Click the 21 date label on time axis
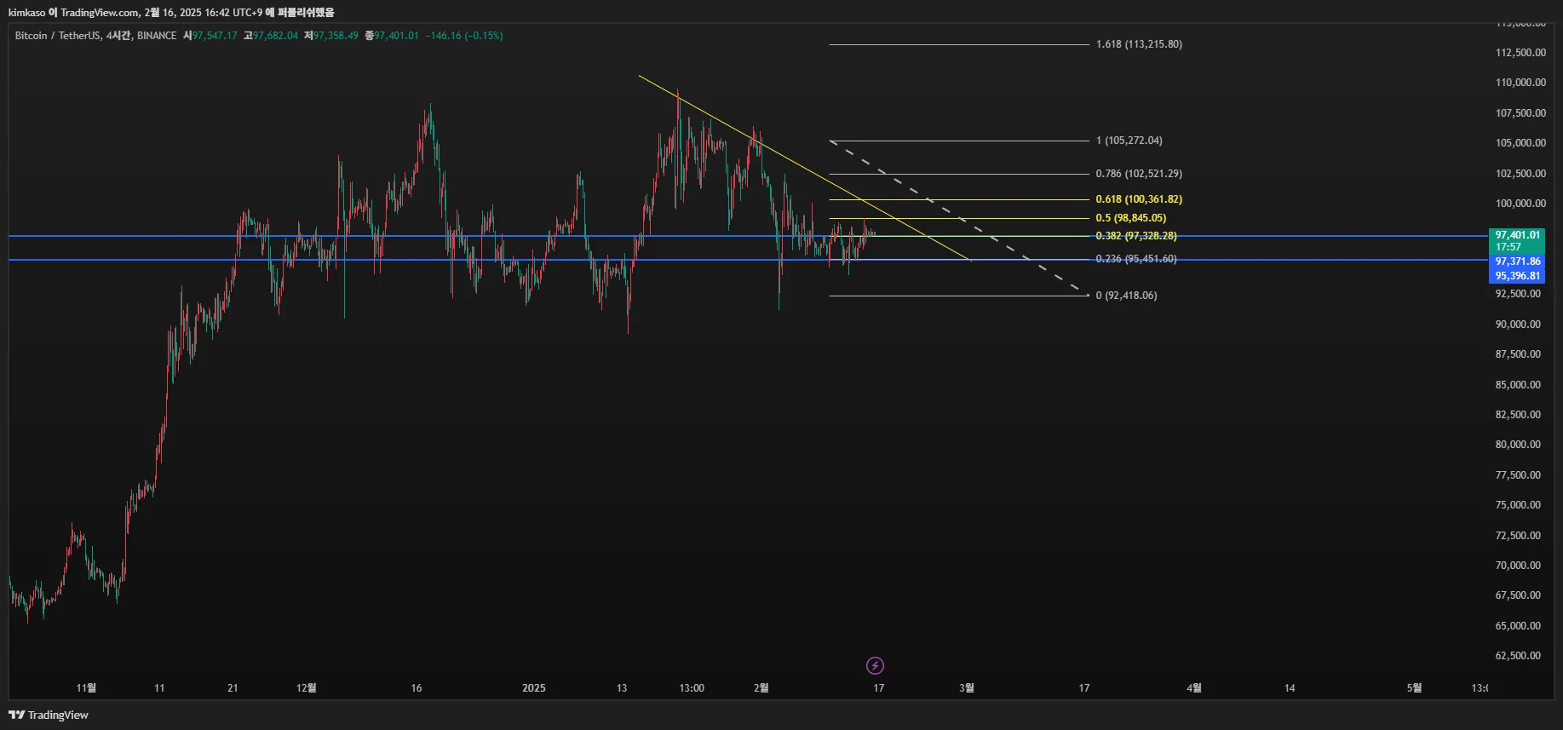Viewport: 1563px width, 730px height. [x=233, y=688]
